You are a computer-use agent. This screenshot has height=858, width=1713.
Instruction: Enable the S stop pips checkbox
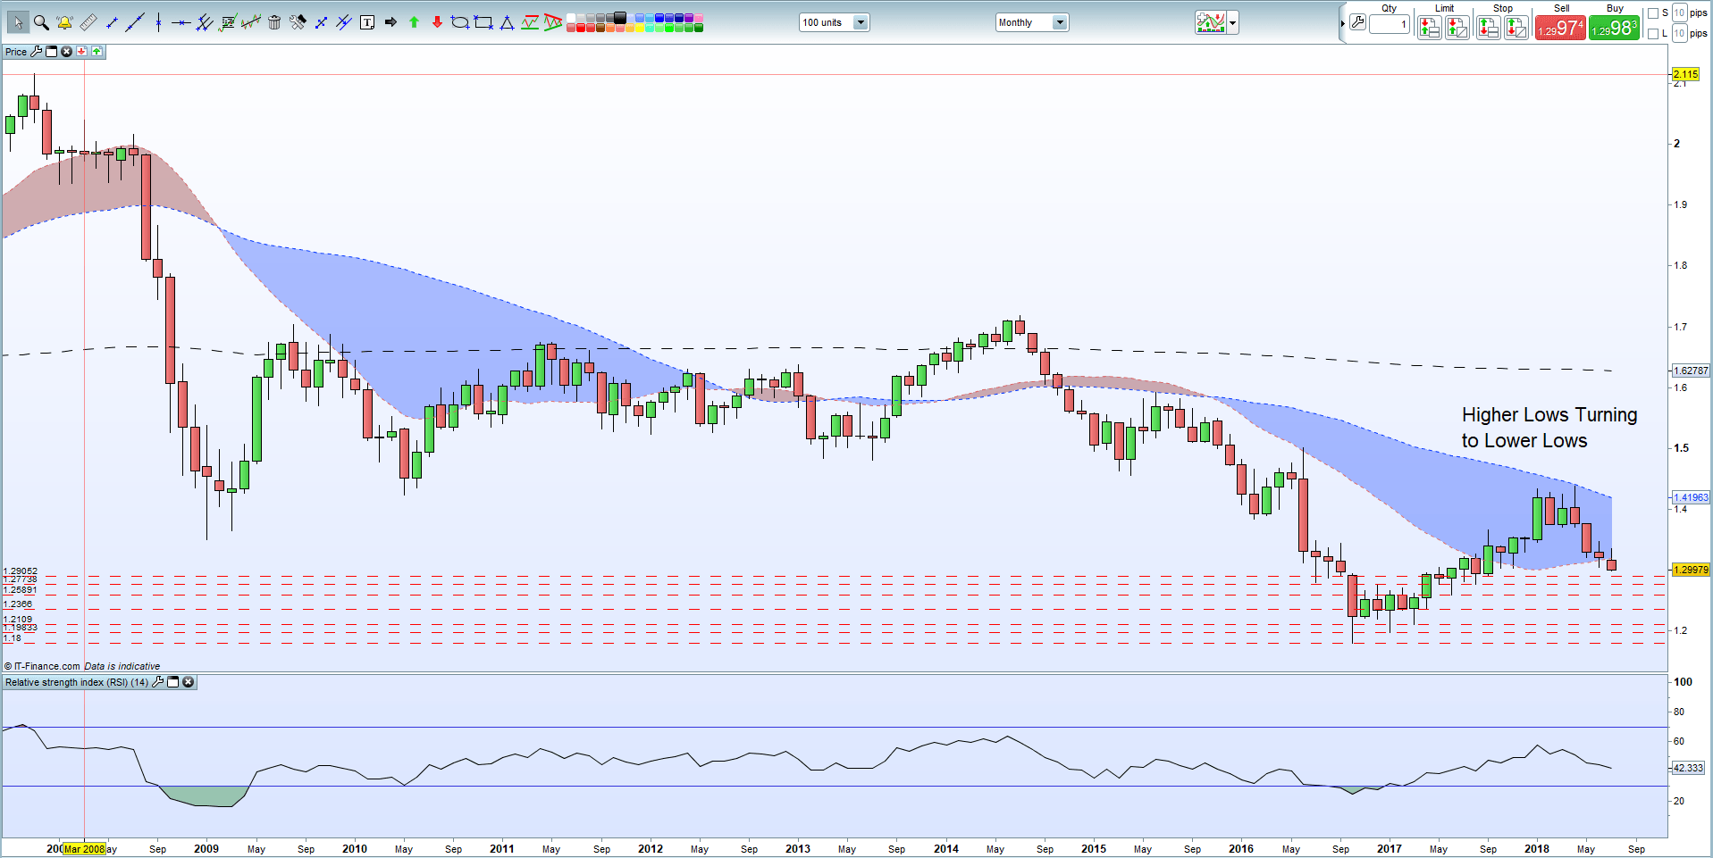click(1653, 13)
